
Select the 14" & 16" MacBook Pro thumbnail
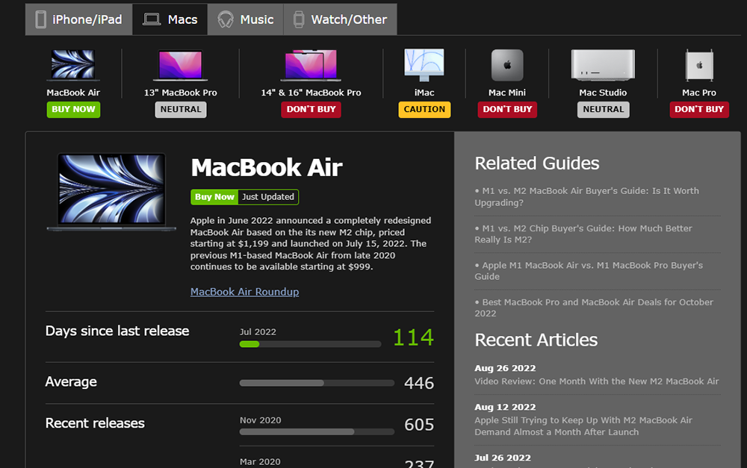tap(311, 65)
